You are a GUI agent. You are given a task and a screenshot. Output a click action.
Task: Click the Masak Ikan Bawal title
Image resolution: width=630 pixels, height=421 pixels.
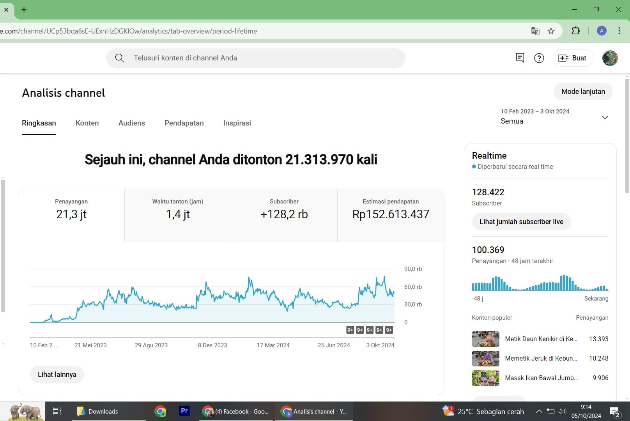541,378
